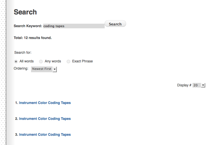Click the 'All words' label text
Screen dimensions: 216x145
click(x=27, y=61)
